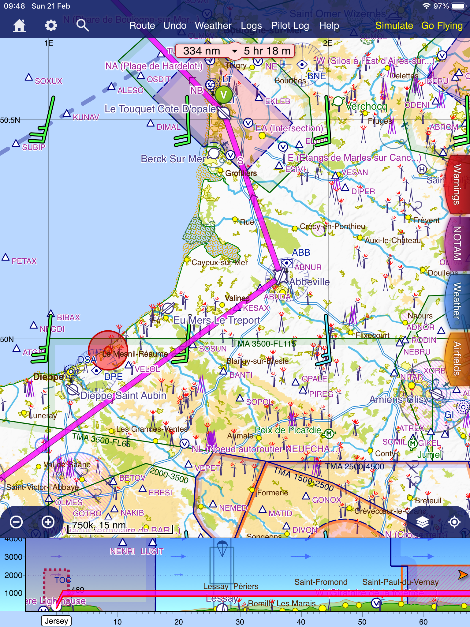Tap the Abbeville airfield symbol

point(280,276)
